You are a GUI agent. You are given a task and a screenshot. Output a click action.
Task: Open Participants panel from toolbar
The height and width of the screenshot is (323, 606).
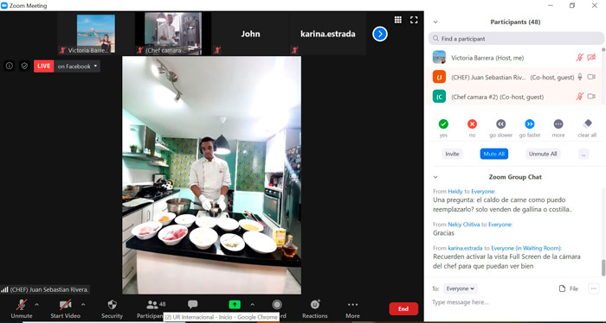(151, 309)
